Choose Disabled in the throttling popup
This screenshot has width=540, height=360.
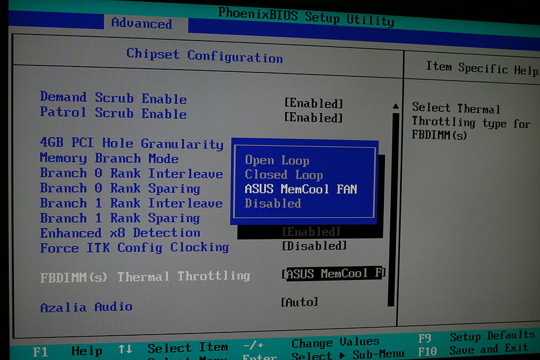click(273, 203)
